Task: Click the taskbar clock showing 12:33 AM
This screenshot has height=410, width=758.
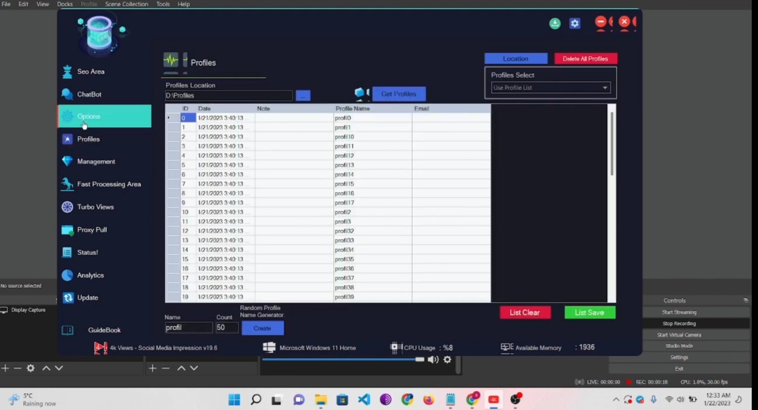Action: [718, 399]
